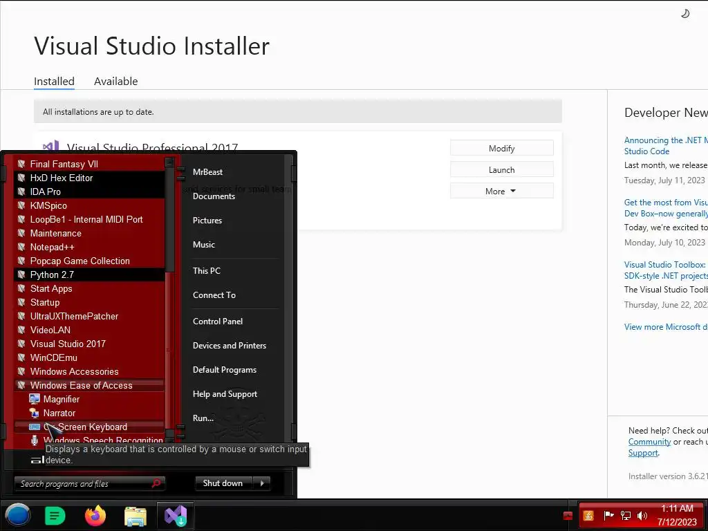The image size is (708, 531).
Task: Open the Java update tray icon
Action: (588, 516)
